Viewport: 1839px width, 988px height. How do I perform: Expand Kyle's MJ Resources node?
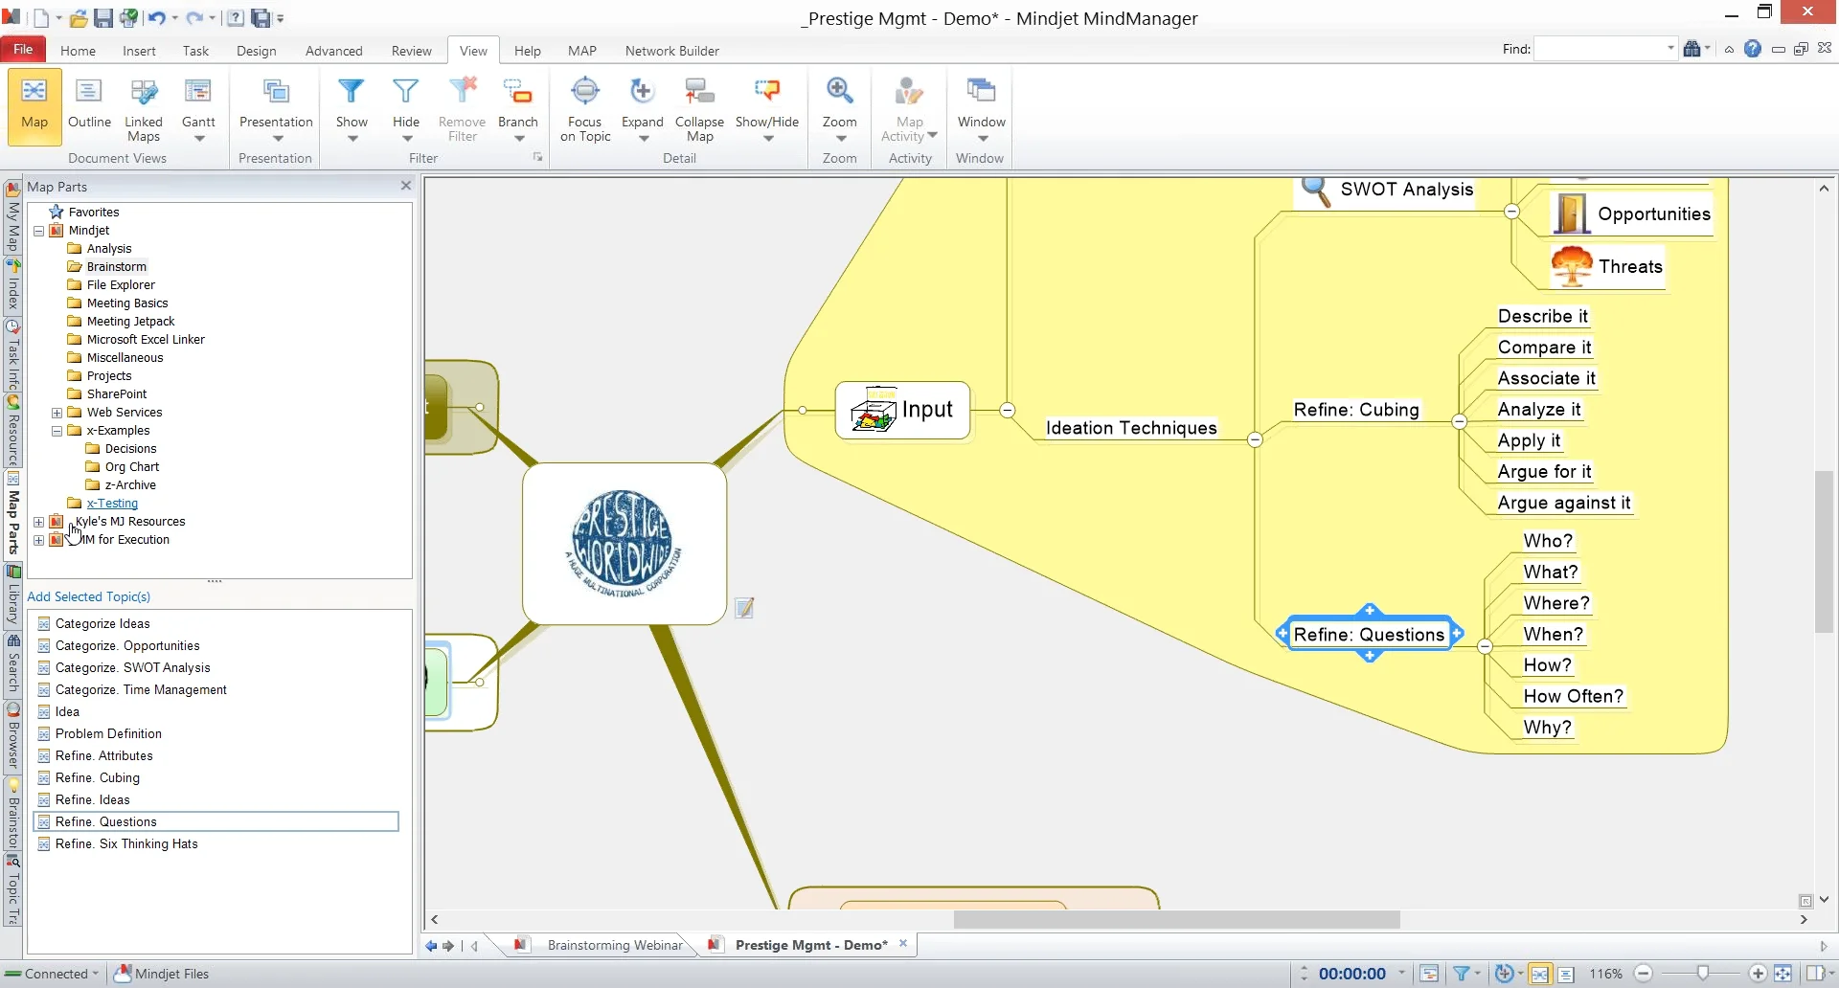(x=39, y=522)
